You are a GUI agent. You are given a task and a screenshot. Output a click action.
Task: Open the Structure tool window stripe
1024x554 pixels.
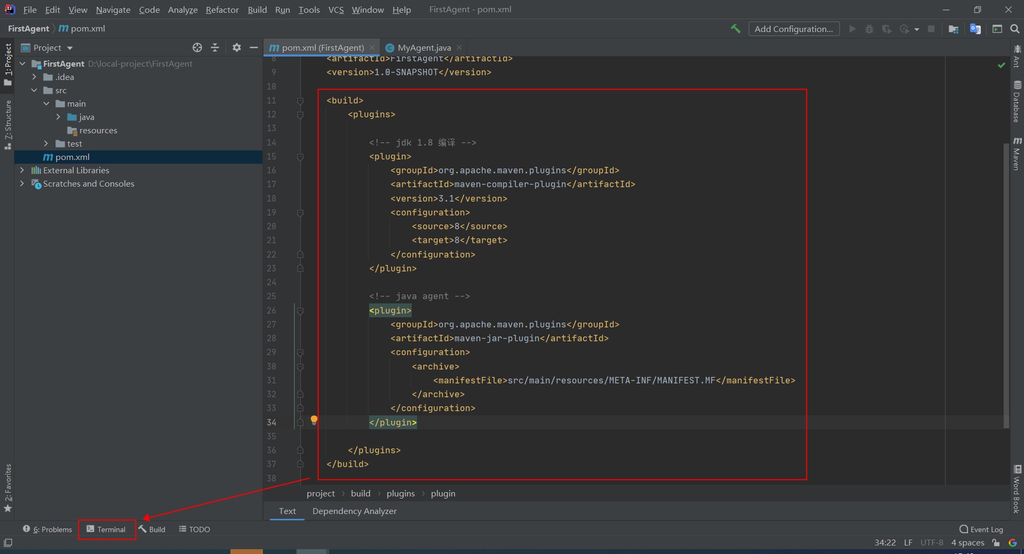(7, 124)
